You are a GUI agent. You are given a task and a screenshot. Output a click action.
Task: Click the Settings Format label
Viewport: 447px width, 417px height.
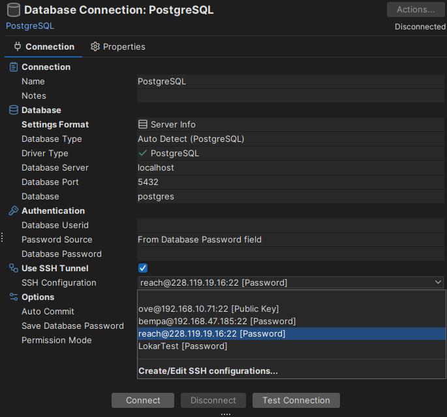(55, 124)
